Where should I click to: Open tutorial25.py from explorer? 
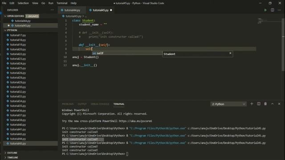point(18,68)
